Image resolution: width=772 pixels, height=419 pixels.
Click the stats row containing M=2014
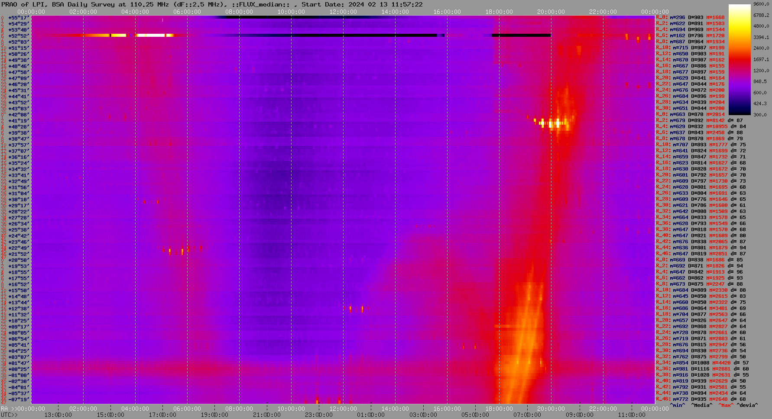690,114
